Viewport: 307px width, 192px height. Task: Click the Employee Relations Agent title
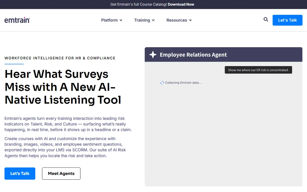(x=193, y=55)
